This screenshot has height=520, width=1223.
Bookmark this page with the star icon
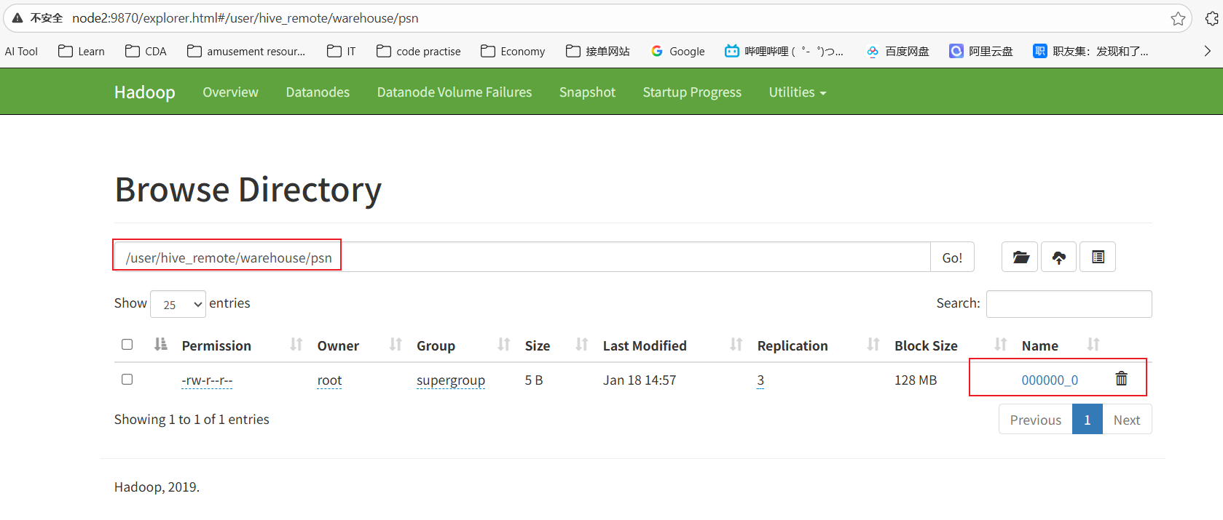click(1178, 19)
